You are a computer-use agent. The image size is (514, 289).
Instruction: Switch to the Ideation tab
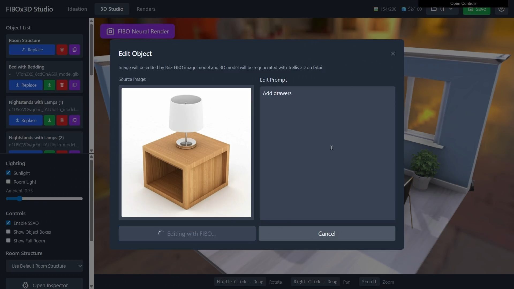tap(77, 9)
